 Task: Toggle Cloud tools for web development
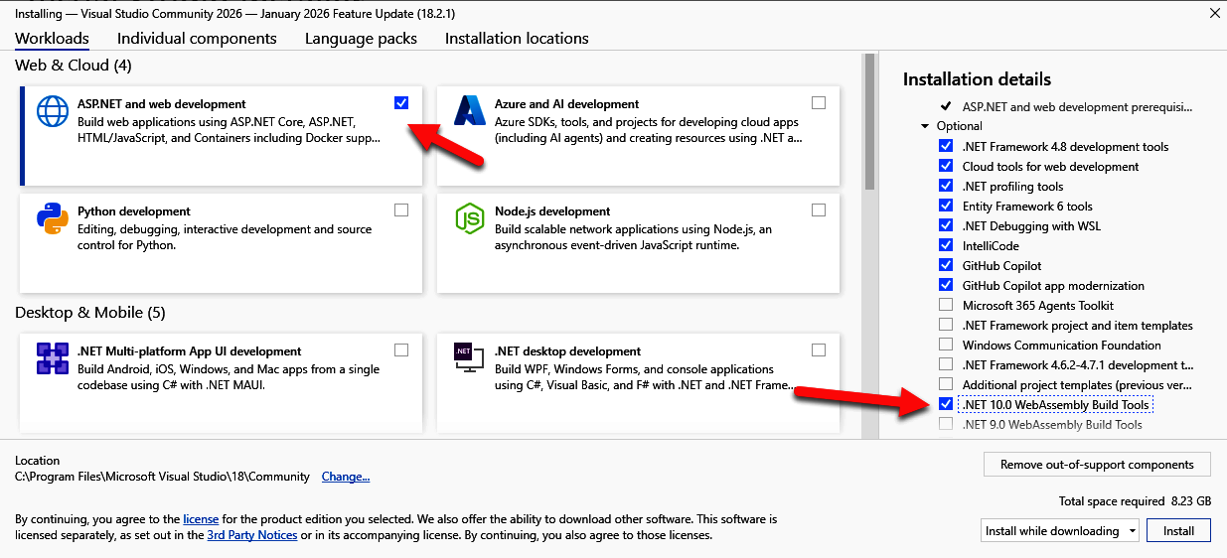point(946,166)
